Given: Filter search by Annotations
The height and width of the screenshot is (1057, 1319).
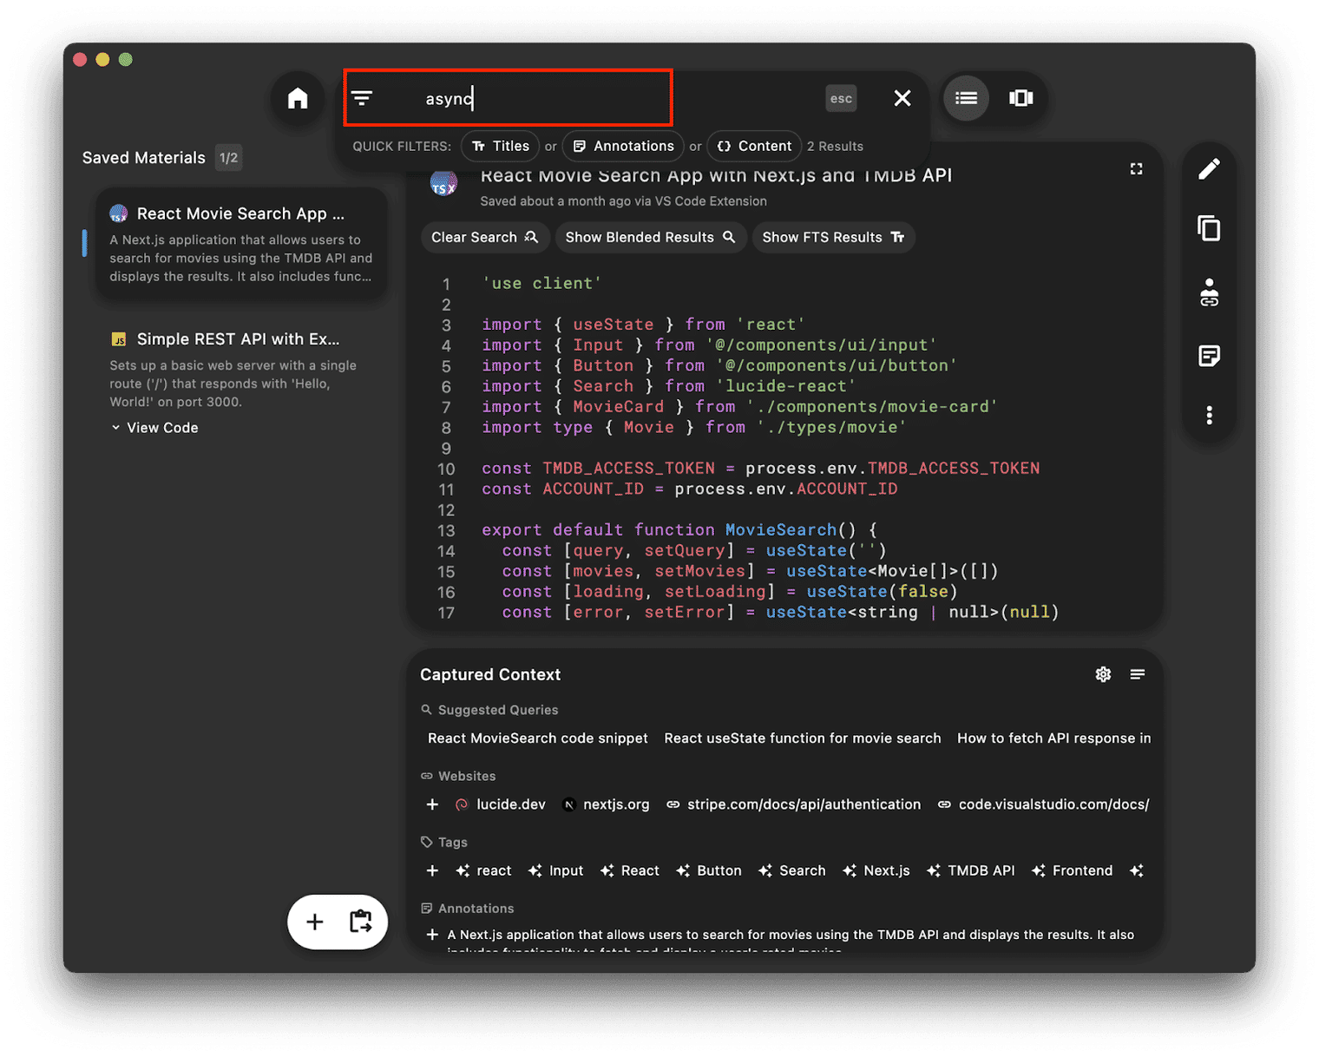Looking at the screenshot, I should coord(623,146).
